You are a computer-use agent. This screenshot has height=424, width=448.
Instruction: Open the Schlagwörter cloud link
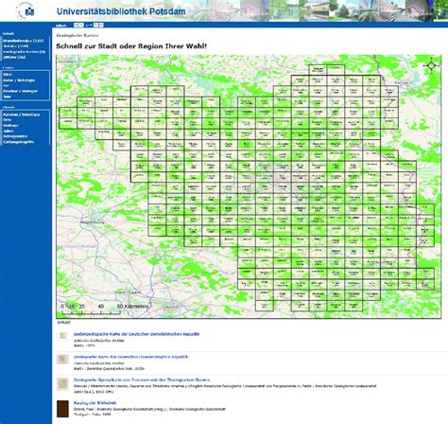pos(15,136)
